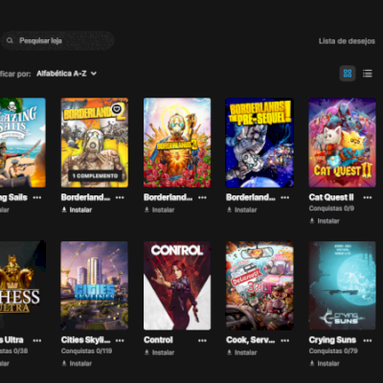Screen dimensions: 383x383
Task: Click Conquistas 0/119 under Cities Skylines
Action: pyautogui.click(x=86, y=351)
